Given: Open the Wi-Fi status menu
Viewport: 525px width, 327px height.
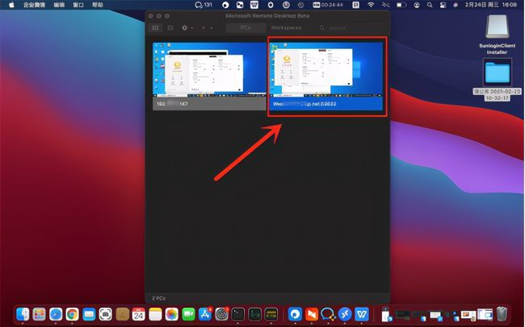Looking at the screenshot, I should tap(371, 5).
